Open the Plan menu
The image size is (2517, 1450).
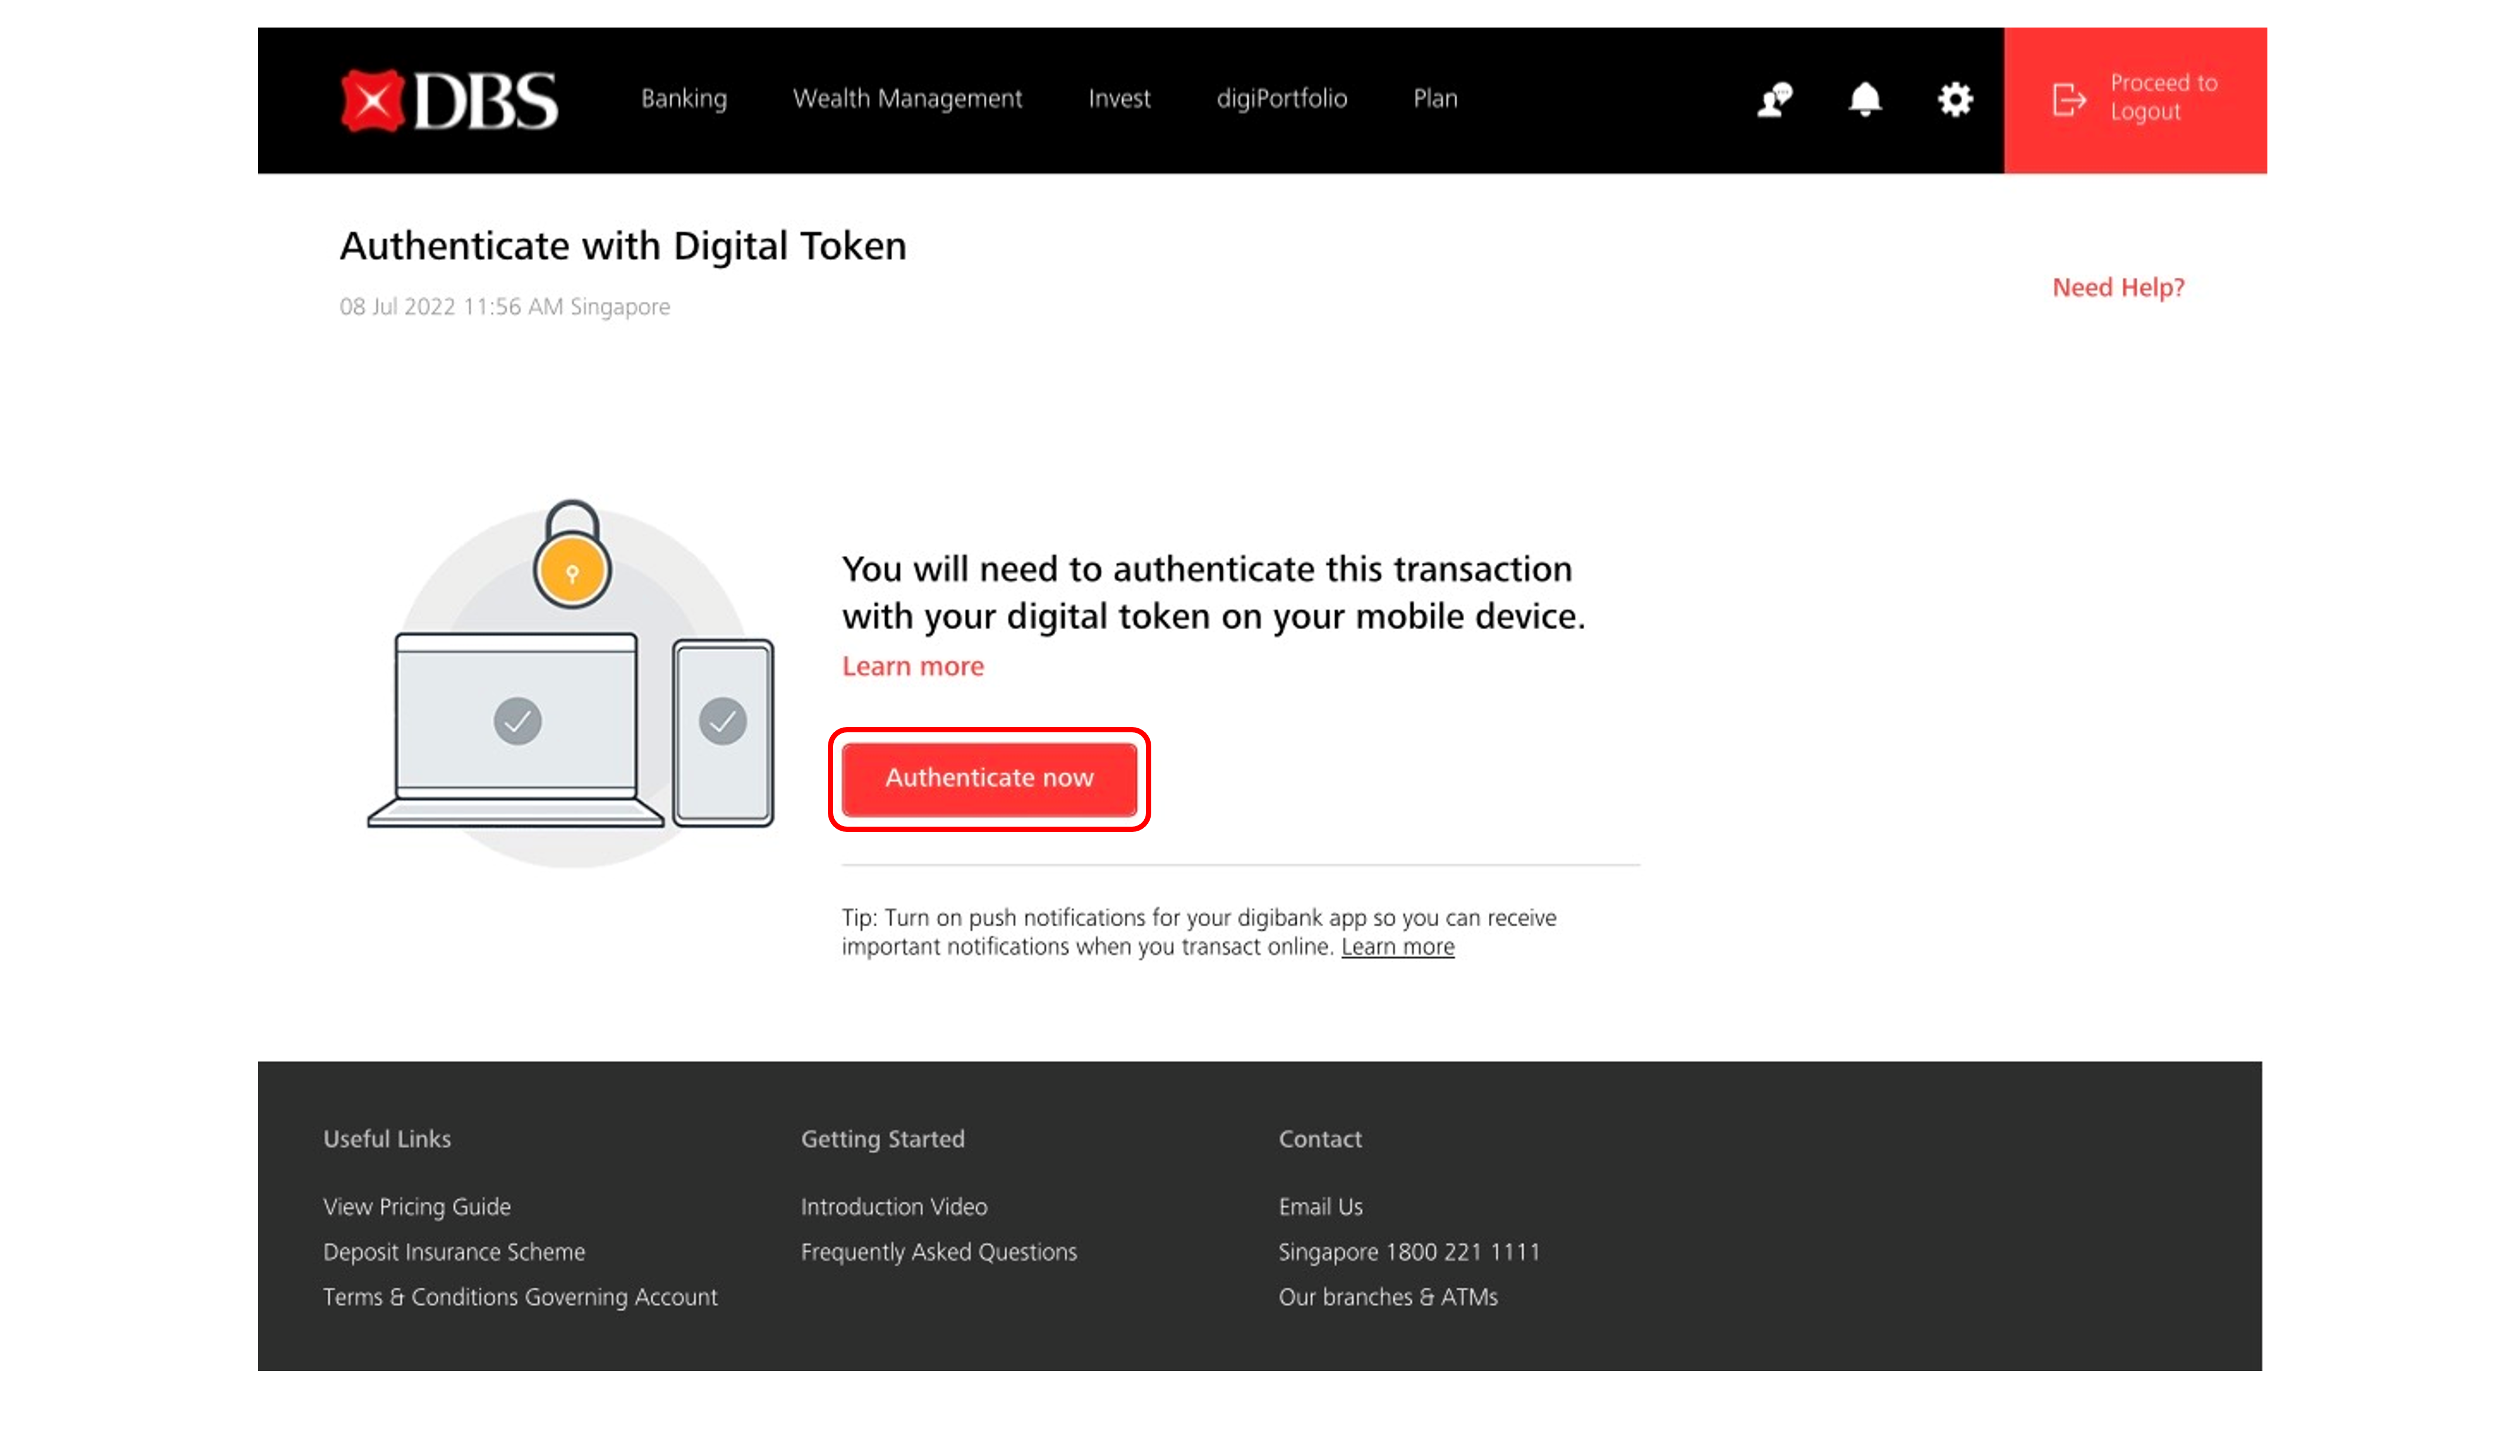click(x=1435, y=98)
